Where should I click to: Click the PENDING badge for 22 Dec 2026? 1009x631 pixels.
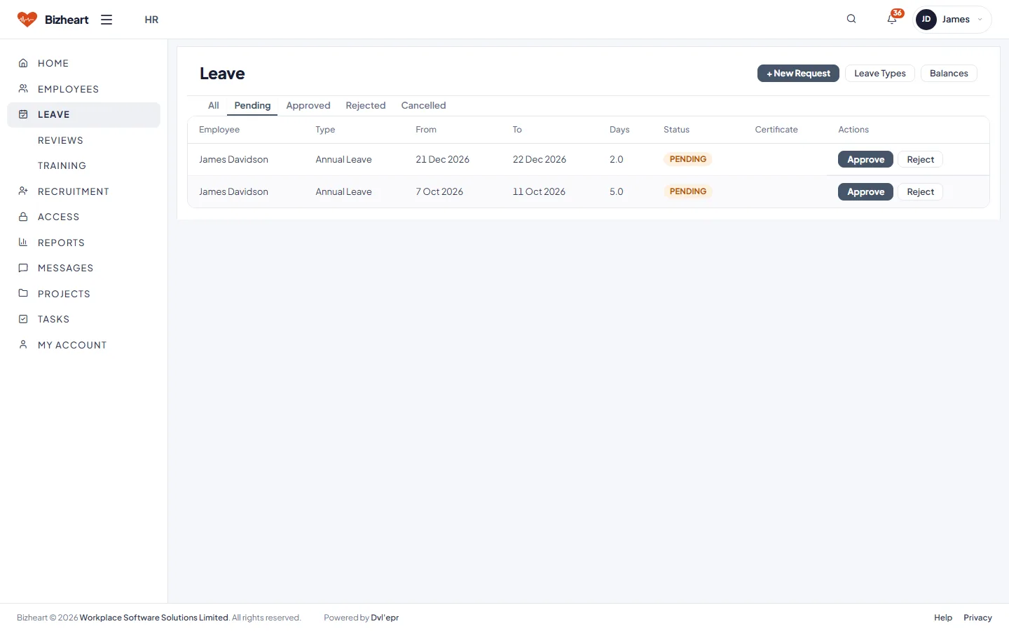tap(688, 159)
